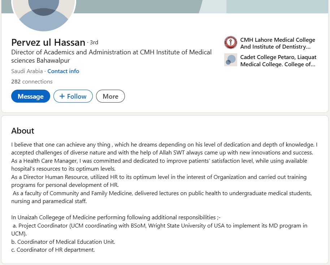Viewport: 330px width, 265px height.
Task: View the 282 connections list
Action: coord(32,81)
